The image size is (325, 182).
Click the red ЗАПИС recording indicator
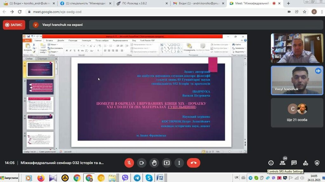14,25
